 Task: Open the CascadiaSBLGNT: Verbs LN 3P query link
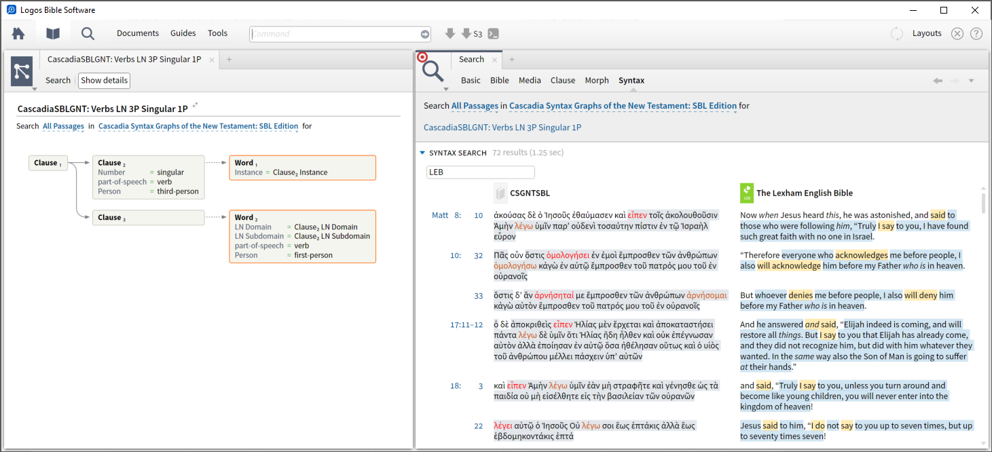[x=502, y=128]
